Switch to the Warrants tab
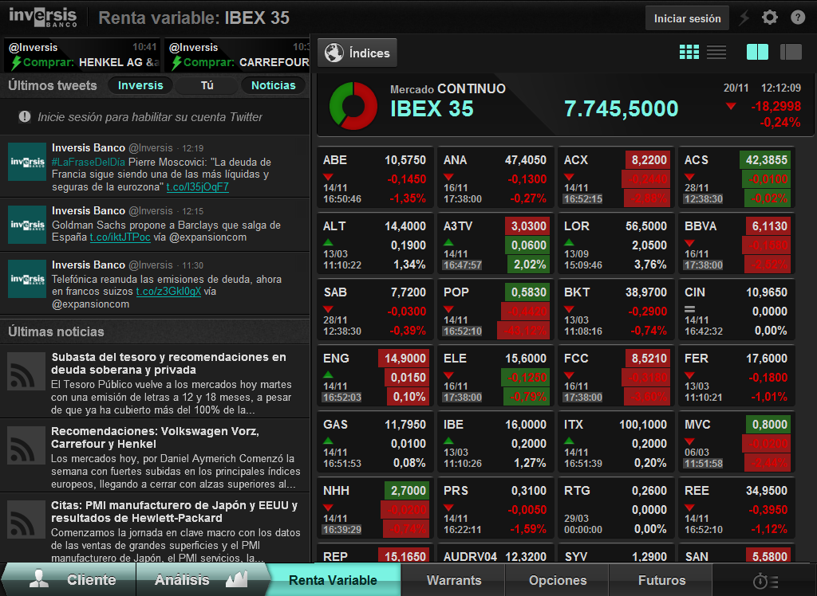The height and width of the screenshot is (596, 817). [453, 580]
